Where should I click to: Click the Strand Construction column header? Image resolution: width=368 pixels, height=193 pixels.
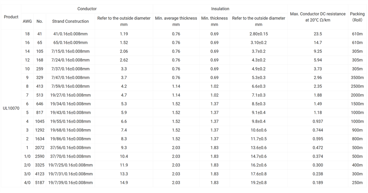pos(70,21)
